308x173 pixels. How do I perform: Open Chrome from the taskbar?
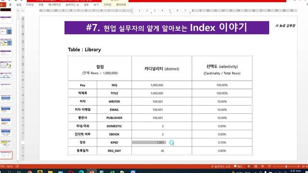click(x=30, y=172)
